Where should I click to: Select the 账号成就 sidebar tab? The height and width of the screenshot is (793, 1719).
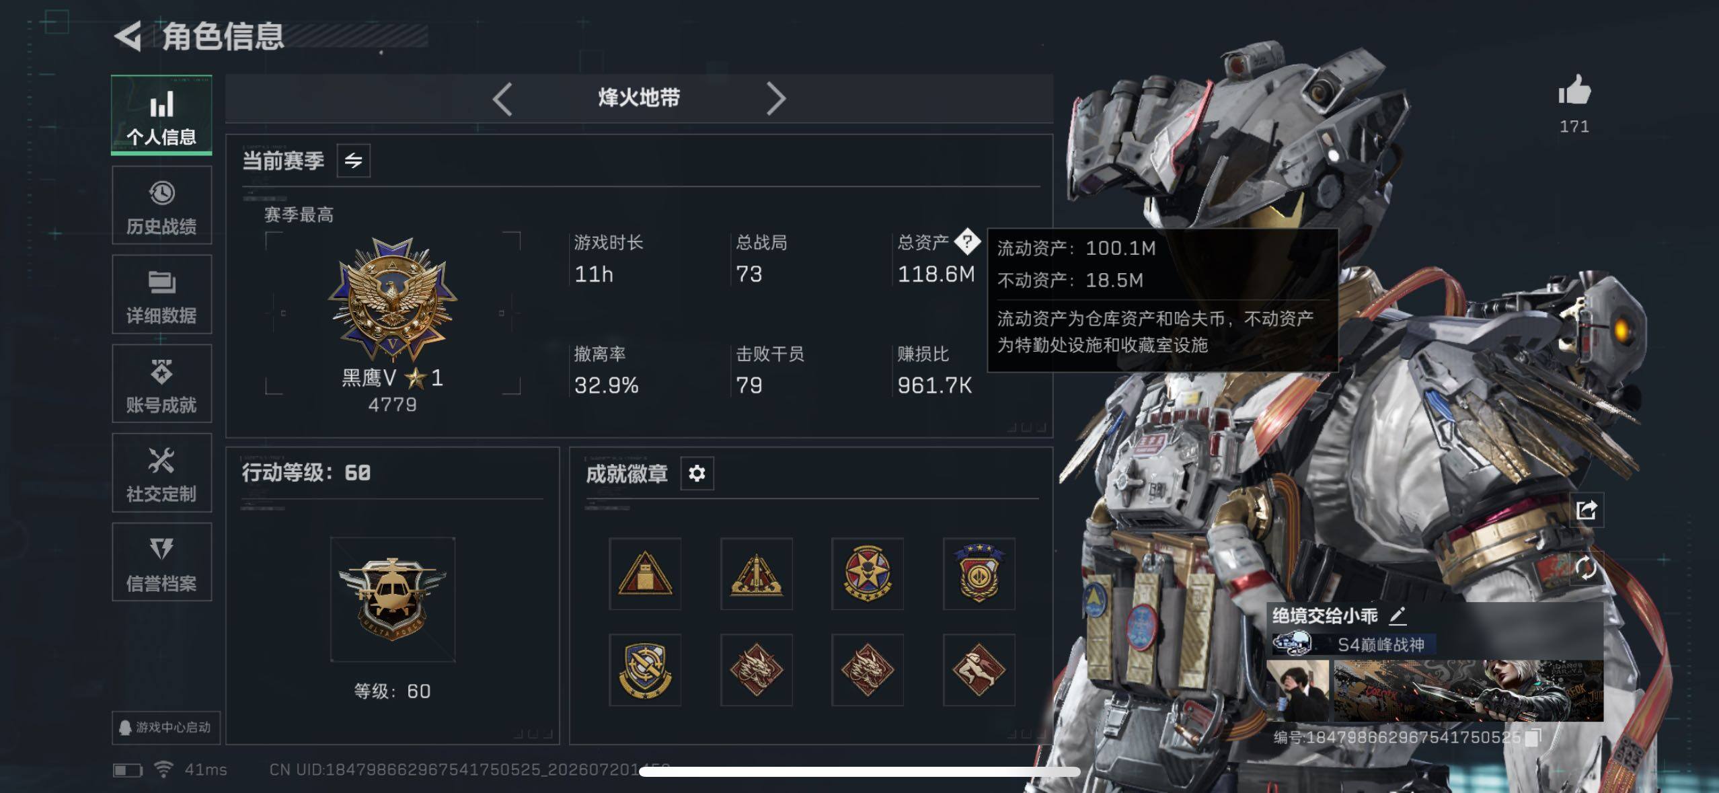[161, 384]
